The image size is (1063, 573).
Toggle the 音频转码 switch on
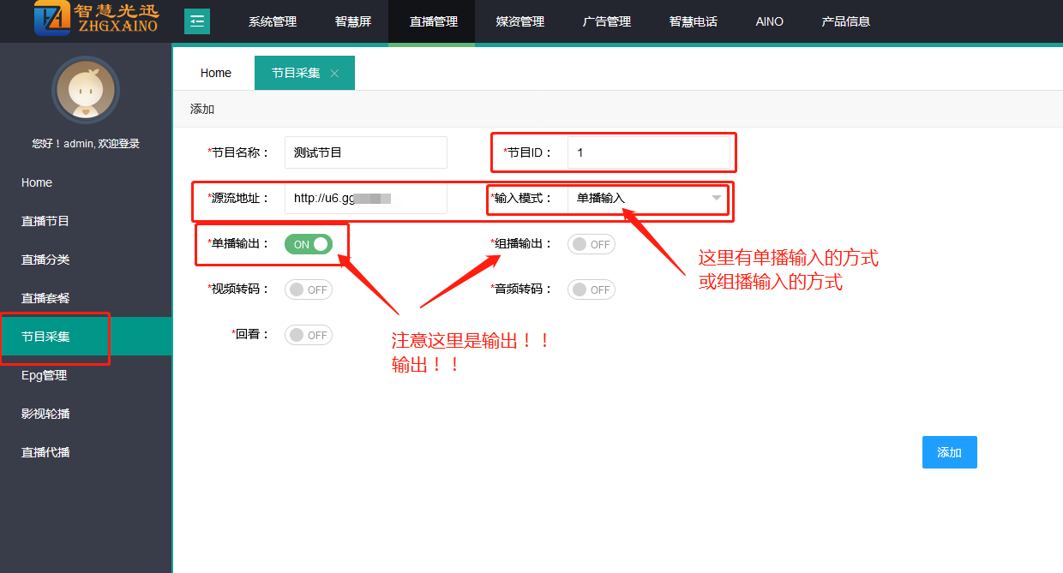pos(591,289)
